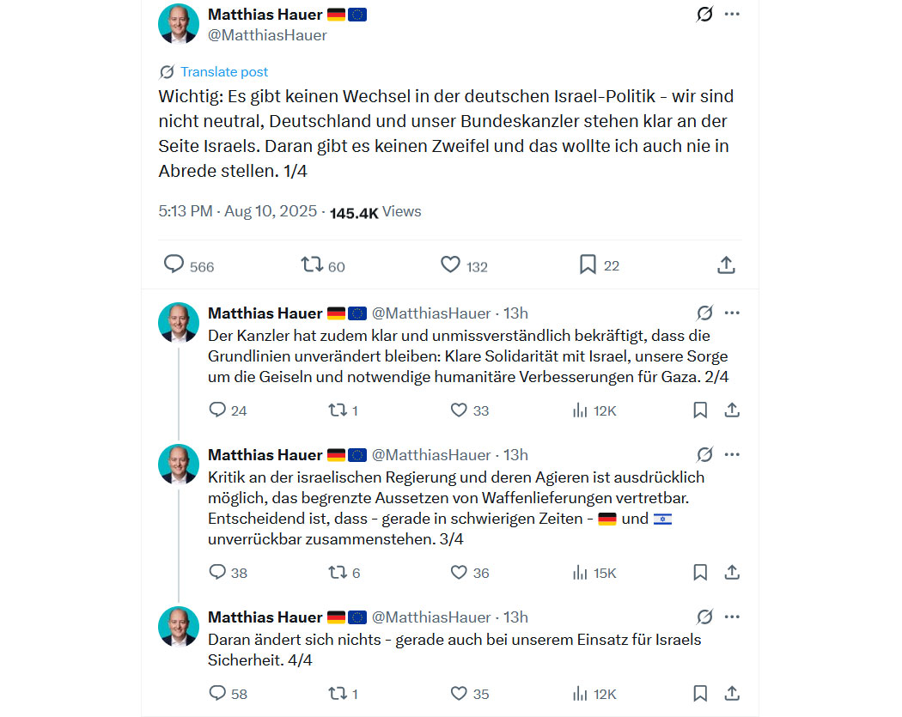Click Grok icon at top of main post
Image resolution: width=902 pixels, height=717 pixels.
[x=704, y=14]
